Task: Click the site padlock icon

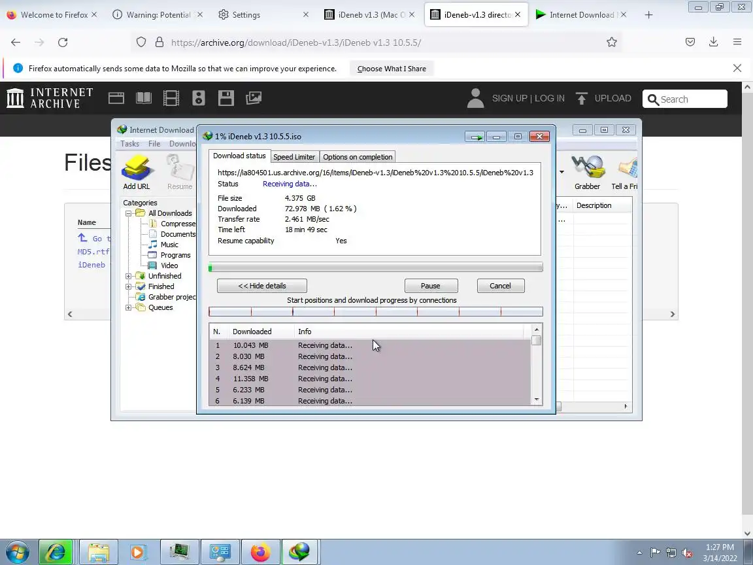Action: (159, 43)
